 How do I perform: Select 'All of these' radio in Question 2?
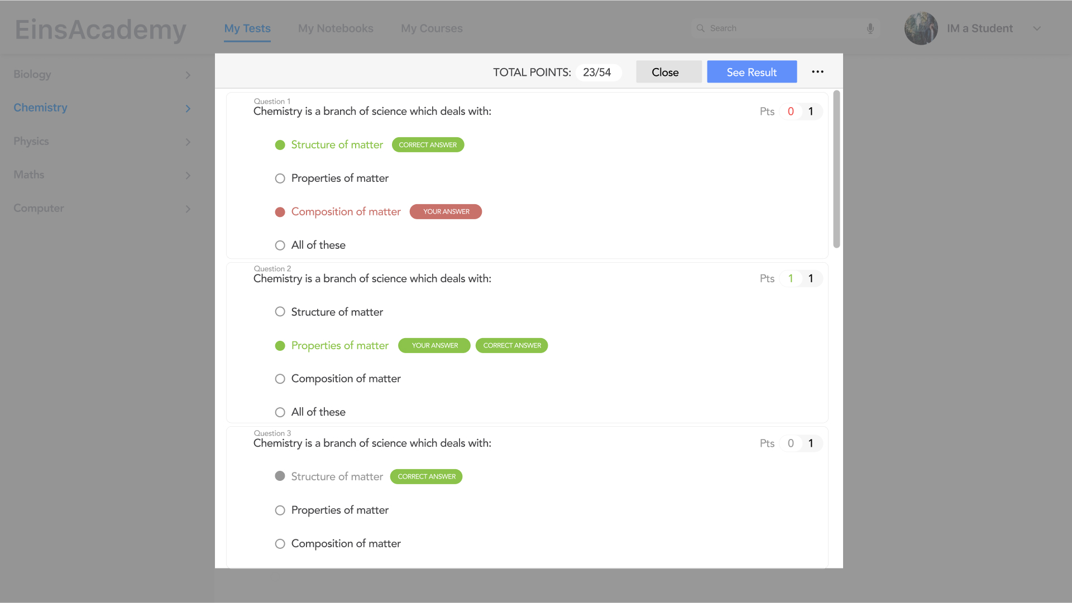[280, 412]
